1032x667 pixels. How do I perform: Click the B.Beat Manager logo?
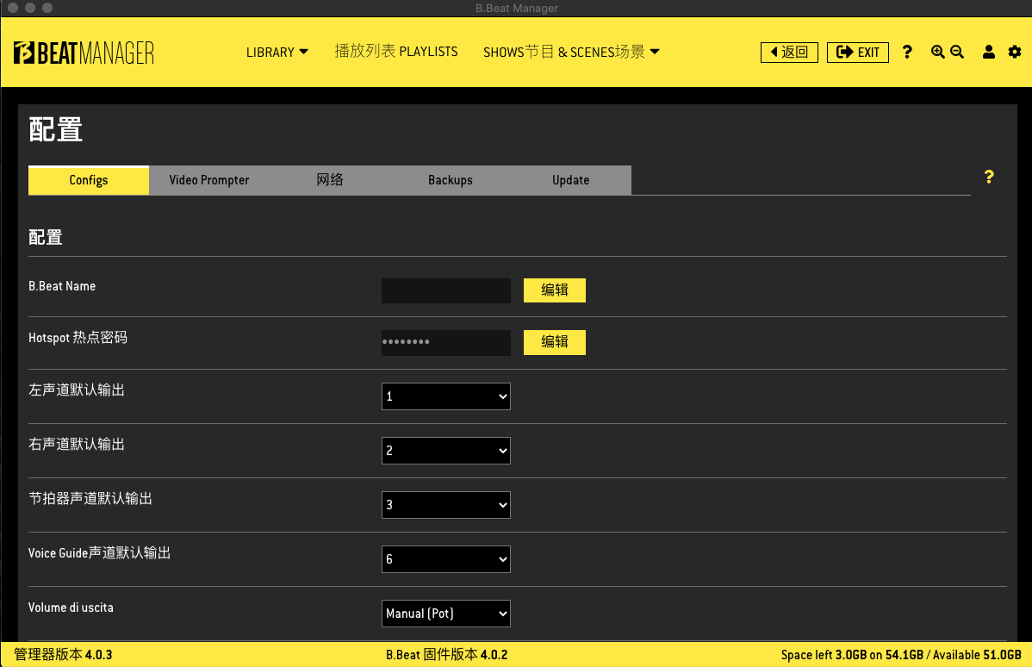pyautogui.click(x=84, y=53)
